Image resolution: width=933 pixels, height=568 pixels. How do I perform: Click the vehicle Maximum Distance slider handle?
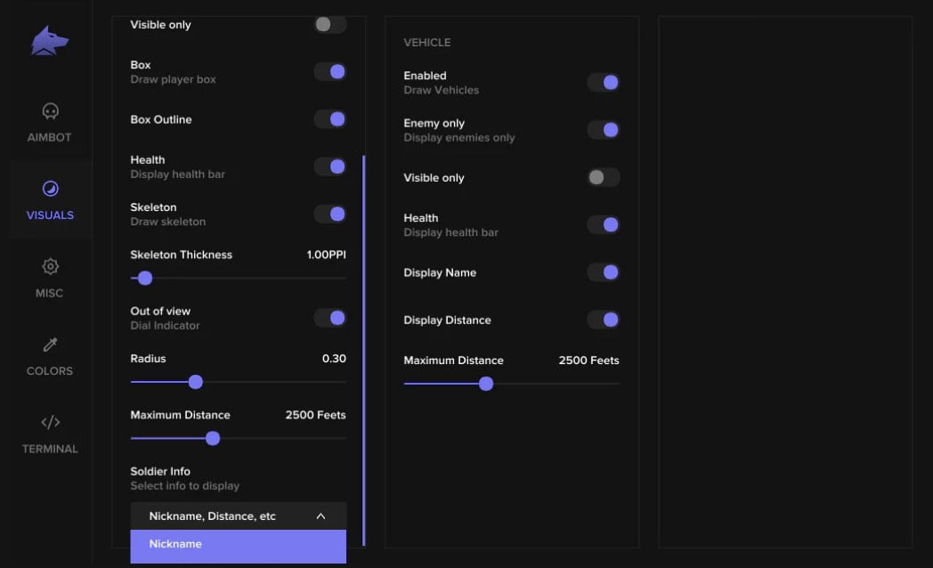coord(486,384)
